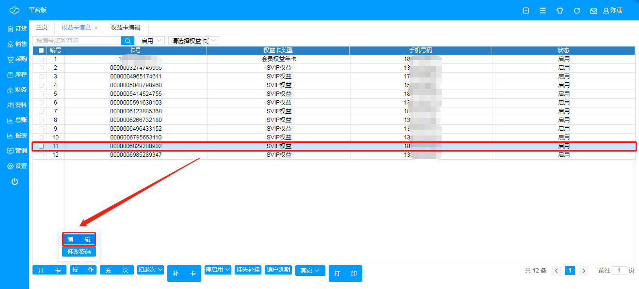Viewport: 639px width, 289px height.
Task: Select card number 0000006266732180
Action: pyautogui.click(x=136, y=120)
